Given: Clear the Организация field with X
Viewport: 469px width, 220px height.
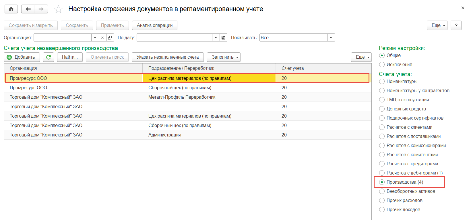Looking at the screenshot, I should [102, 38].
